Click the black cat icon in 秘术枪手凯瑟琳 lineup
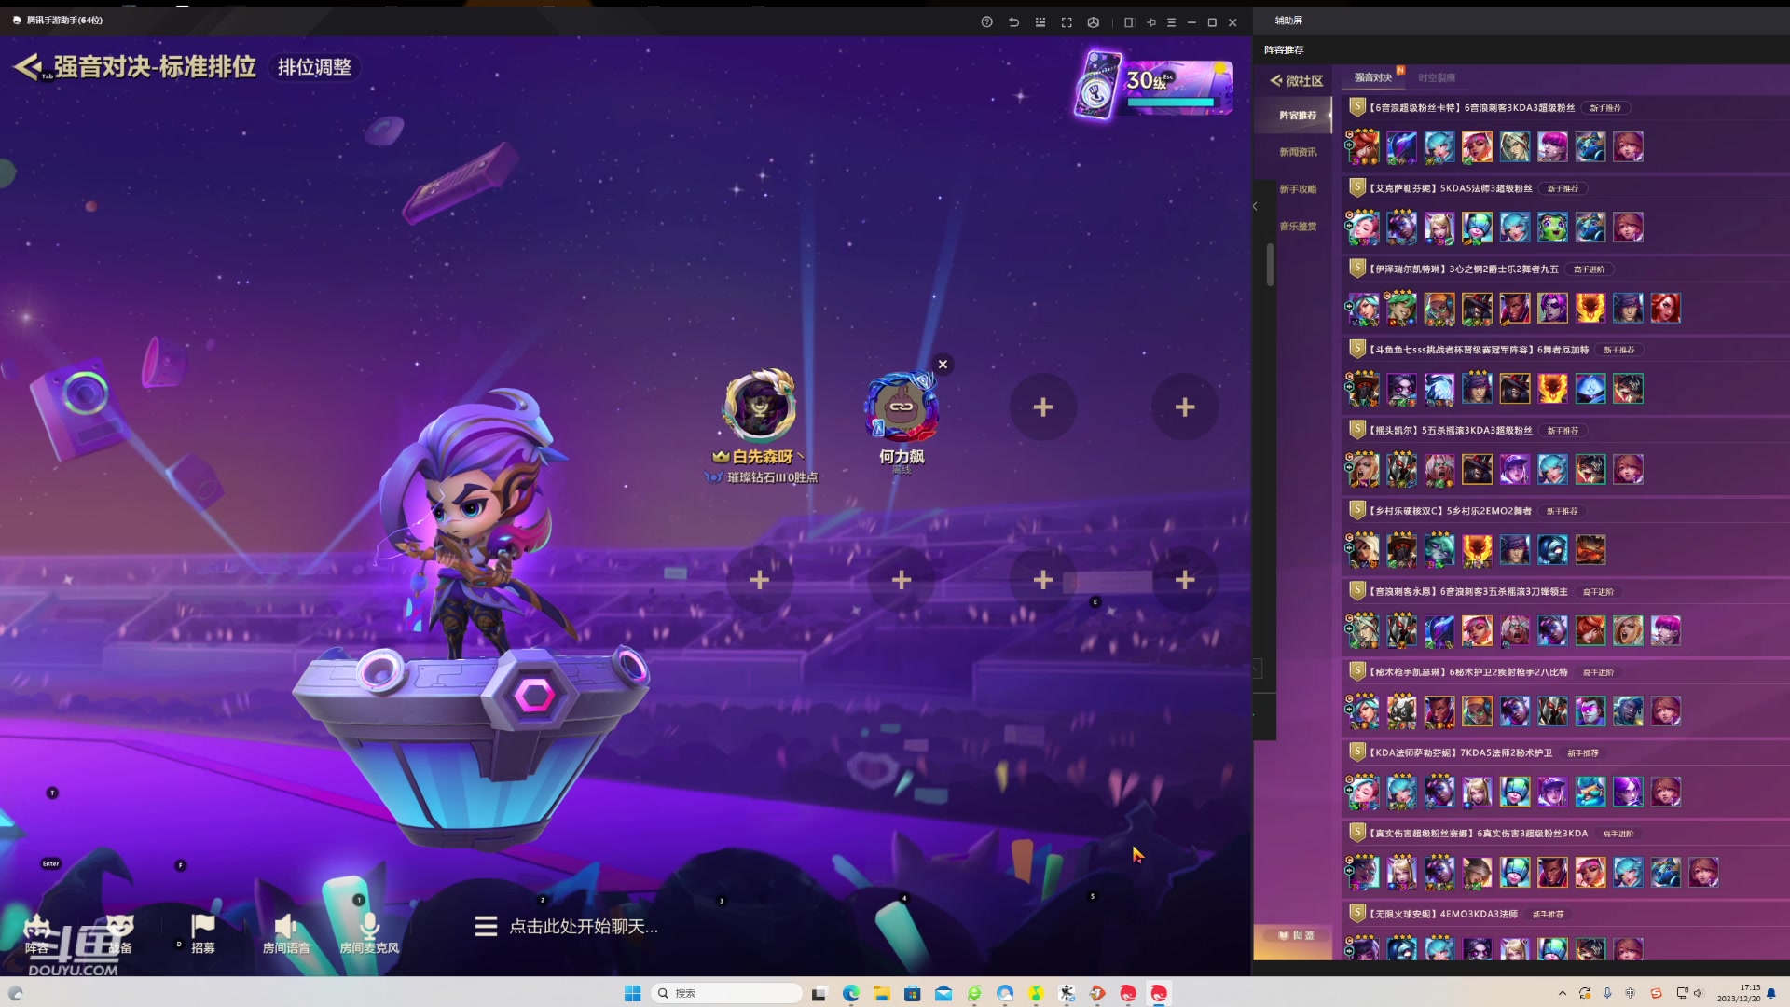1790x1007 pixels. pyautogui.click(x=1401, y=710)
